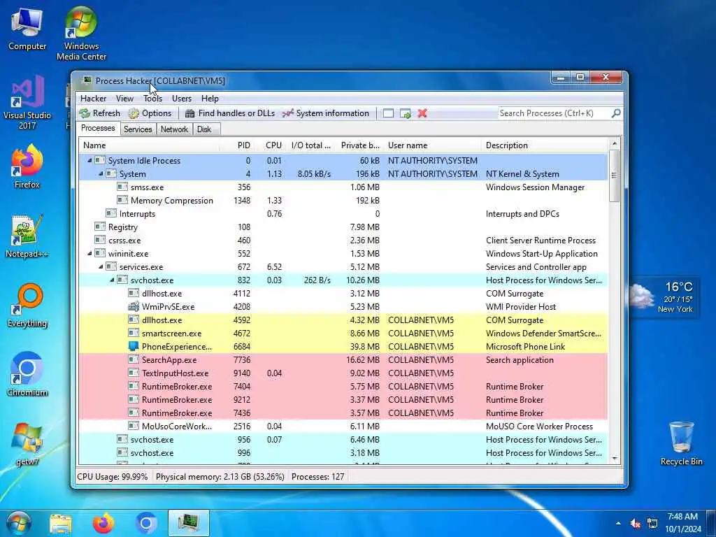The height and width of the screenshot is (537, 716).
Task: Open the Everything desktop shortcut
Action: [27, 306]
